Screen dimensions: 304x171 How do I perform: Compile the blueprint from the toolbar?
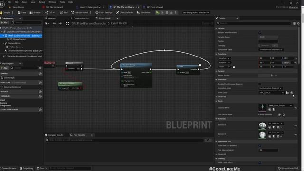pos(5,13)
